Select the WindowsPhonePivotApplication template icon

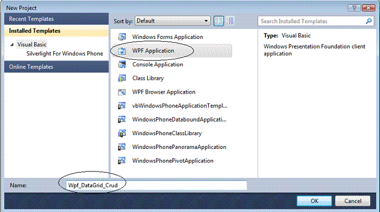click(x=122, y=160)
